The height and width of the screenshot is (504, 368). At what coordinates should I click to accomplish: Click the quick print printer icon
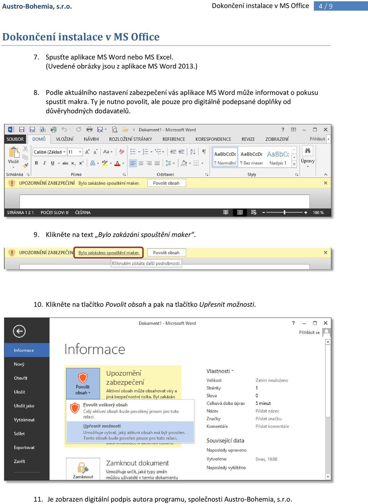89,130
